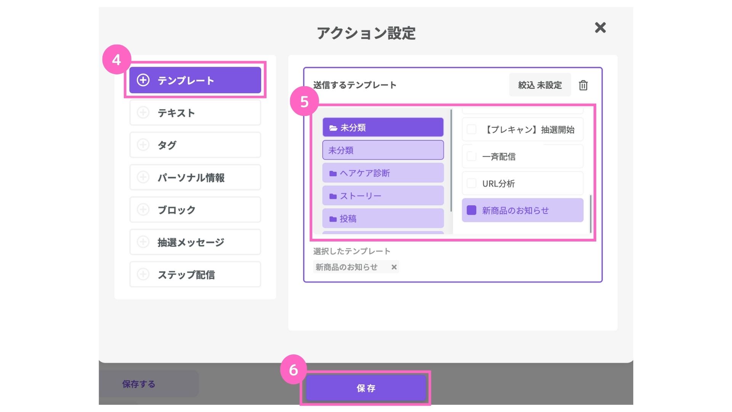Click the plus icon beside ステップ配信
The width and height of the screenshot is (732, 412).
(x=143, y=274)
